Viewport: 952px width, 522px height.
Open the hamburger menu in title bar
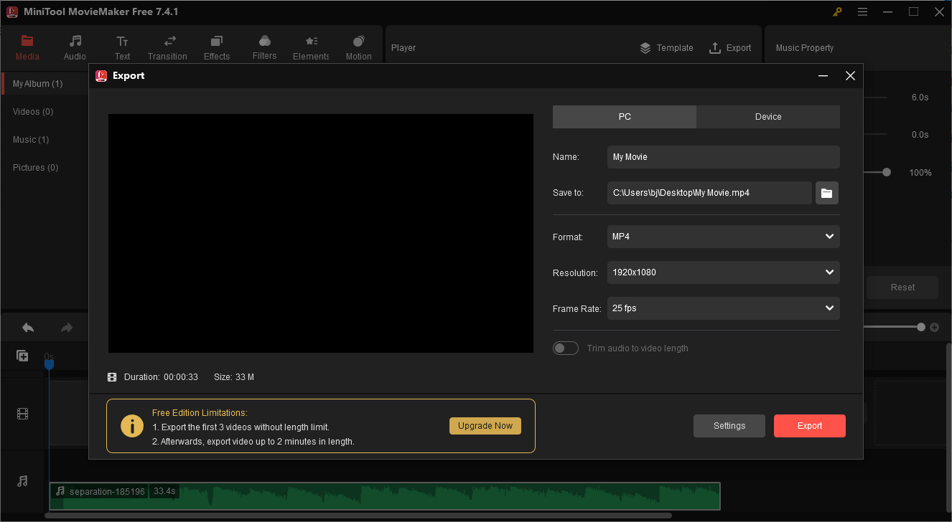(862, 11)
